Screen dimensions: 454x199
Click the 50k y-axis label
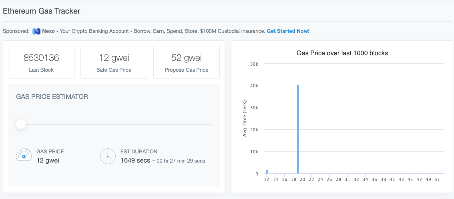(x=254, y=64)
